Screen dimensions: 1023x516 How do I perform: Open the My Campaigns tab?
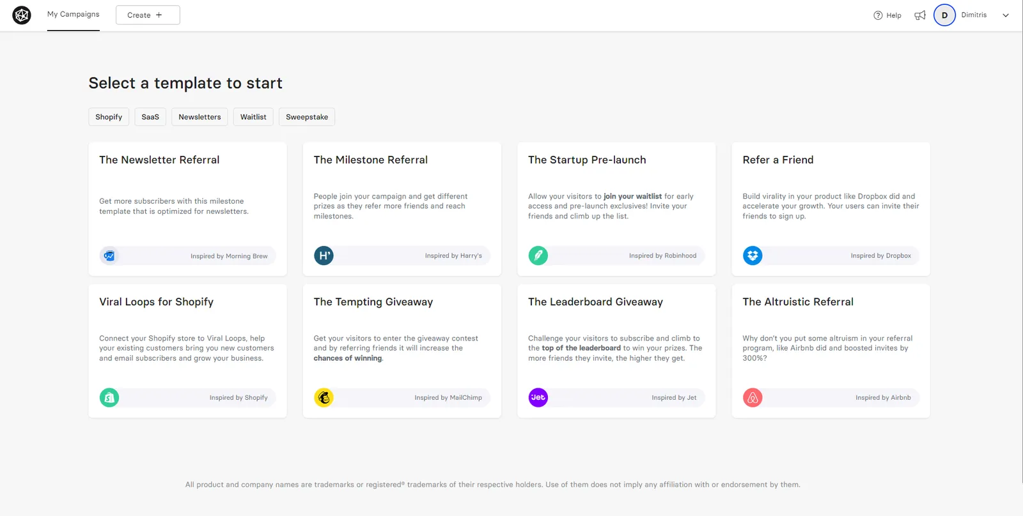pos(74,15)
